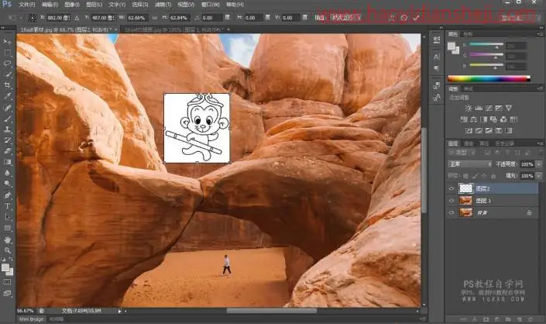Open the interpolation dropdown in options bar
This screenshot has width=546, height=324.
(345, 17)
